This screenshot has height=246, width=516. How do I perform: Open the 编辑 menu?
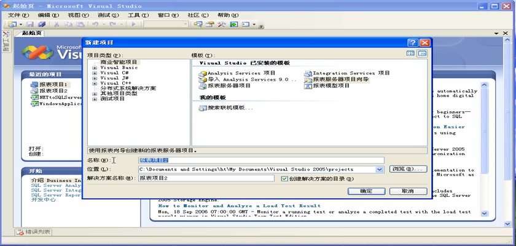[x=49, y=15]
